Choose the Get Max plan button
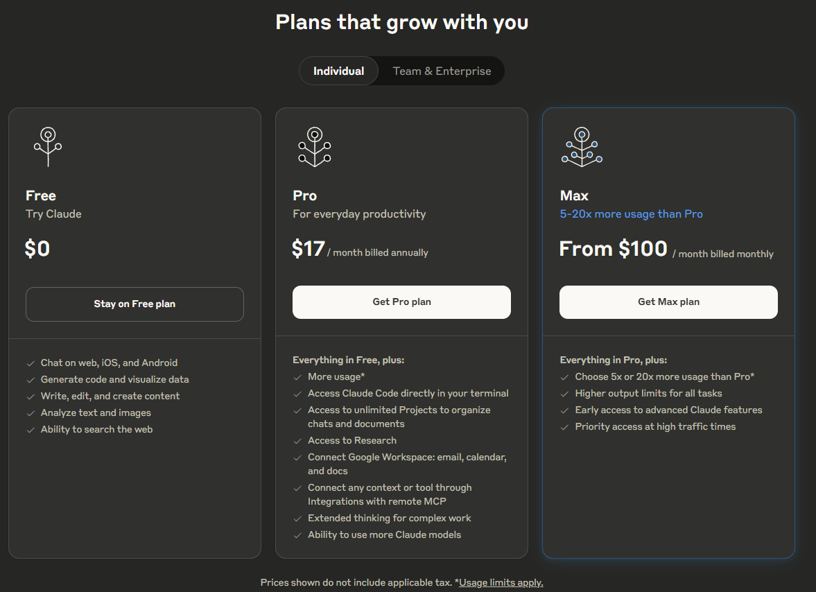 668,302
